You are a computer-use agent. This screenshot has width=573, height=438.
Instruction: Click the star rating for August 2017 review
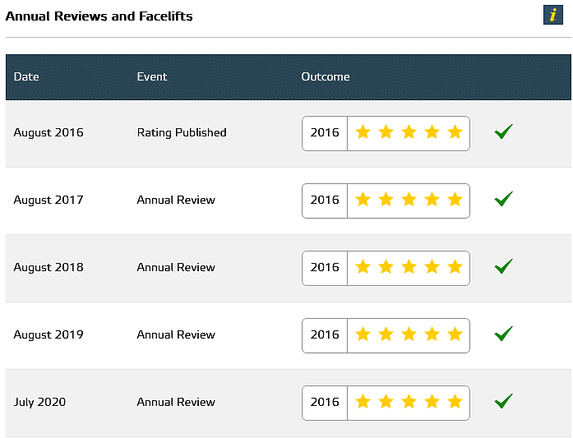coord(409,200)
